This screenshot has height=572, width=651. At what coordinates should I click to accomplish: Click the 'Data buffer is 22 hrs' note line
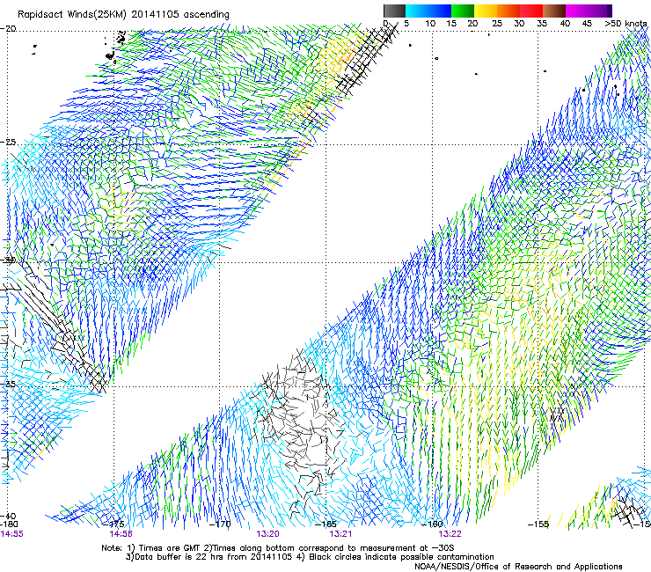tap(310, 557)
